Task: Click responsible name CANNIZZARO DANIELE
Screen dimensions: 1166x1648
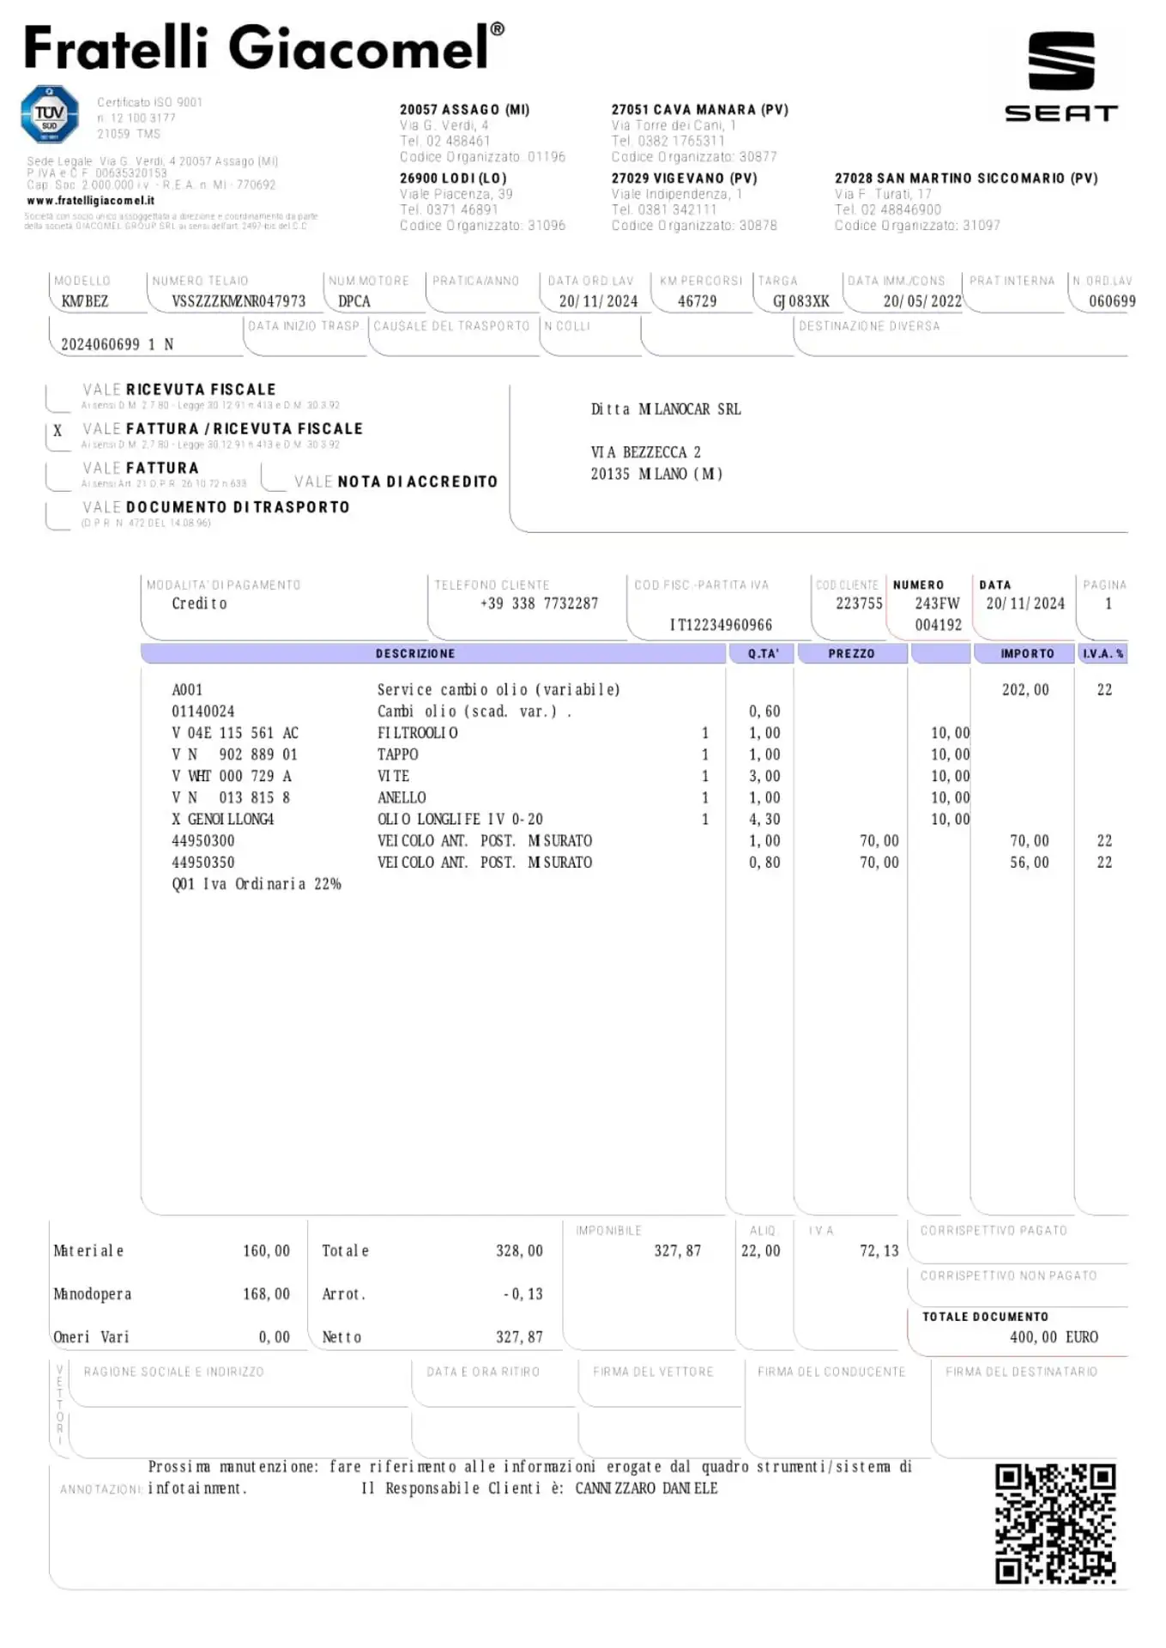Action: 646,1488
